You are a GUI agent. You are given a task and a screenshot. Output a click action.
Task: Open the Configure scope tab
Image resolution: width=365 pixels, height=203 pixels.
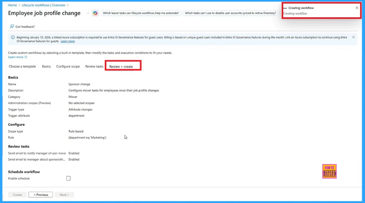pyautogui.click(x=68, y=66)
